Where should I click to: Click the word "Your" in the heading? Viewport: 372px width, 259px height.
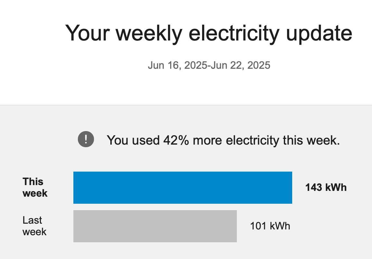click(87, 33)
